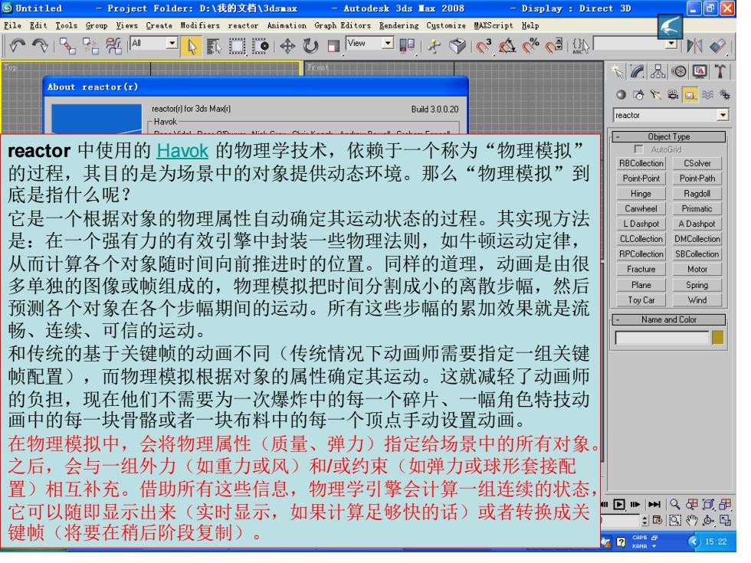The height and width of the screenshot is (563, 751).
Task: Switch to the Hierarchy command panel tab
Action: (x=658, y=72)
